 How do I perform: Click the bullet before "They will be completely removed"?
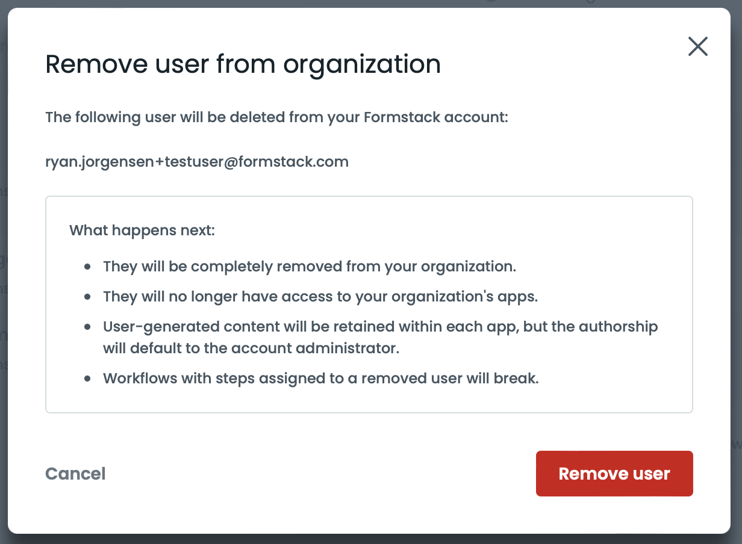[88, 267]
